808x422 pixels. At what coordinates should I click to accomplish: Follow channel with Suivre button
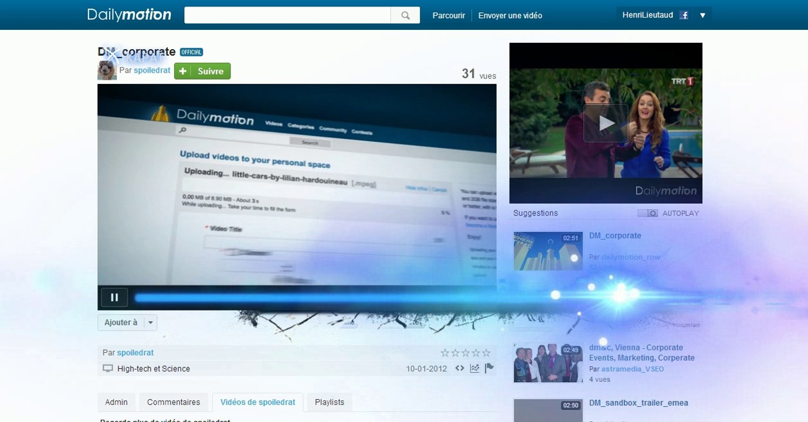point(202,71)
